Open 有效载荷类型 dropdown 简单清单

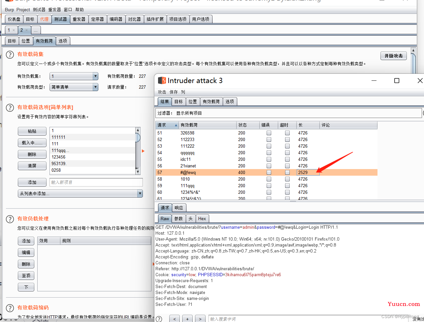click(74, 87)
